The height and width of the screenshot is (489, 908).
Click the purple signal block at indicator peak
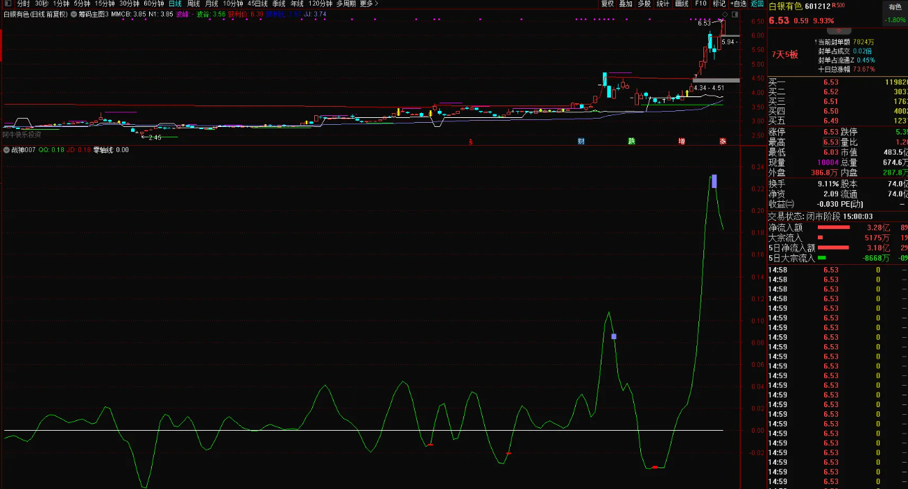(713, 182)
